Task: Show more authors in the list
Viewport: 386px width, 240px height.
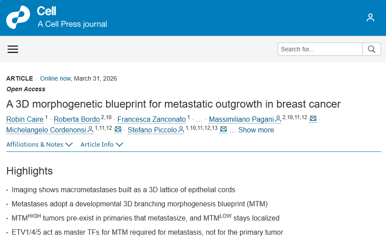Action: click(256, 130)
